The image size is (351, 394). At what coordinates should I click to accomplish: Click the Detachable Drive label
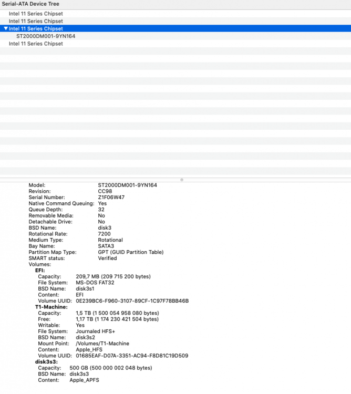pyautogui.click(x=50, y=222)
